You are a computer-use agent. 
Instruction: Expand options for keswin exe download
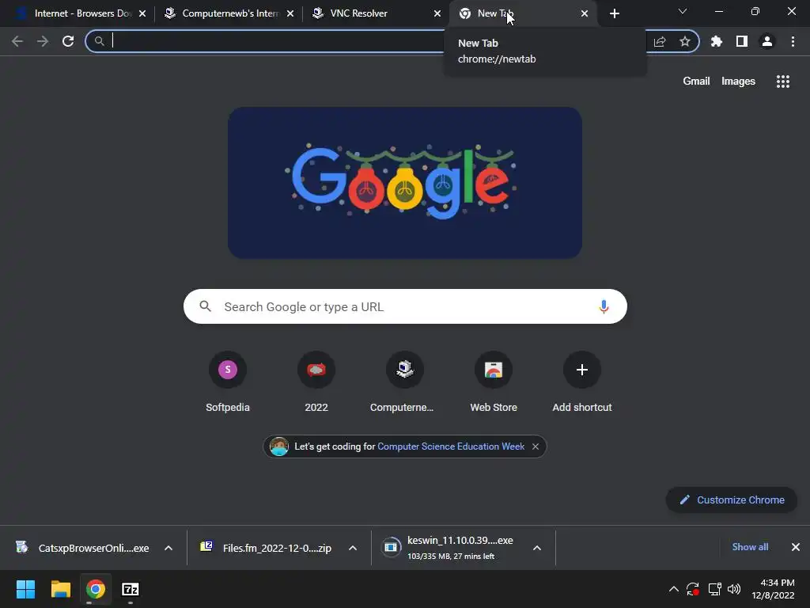[537, 548]
